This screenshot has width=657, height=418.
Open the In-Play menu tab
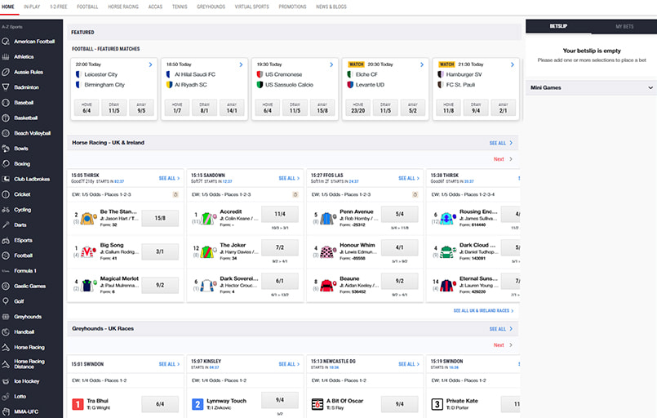(x=32, y=7)
